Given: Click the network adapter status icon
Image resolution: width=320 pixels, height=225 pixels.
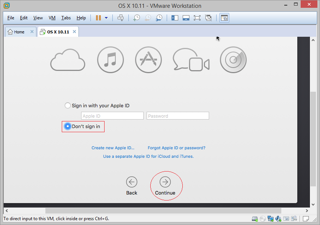Looking at the screenshot, I should (271, 219).
